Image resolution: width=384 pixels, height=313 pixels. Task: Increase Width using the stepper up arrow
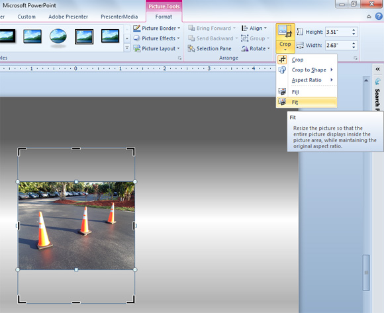354,43
